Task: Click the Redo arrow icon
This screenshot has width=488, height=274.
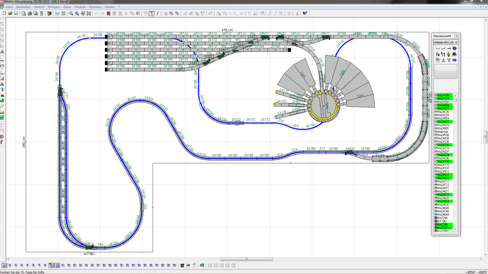Action: point(103,13)
